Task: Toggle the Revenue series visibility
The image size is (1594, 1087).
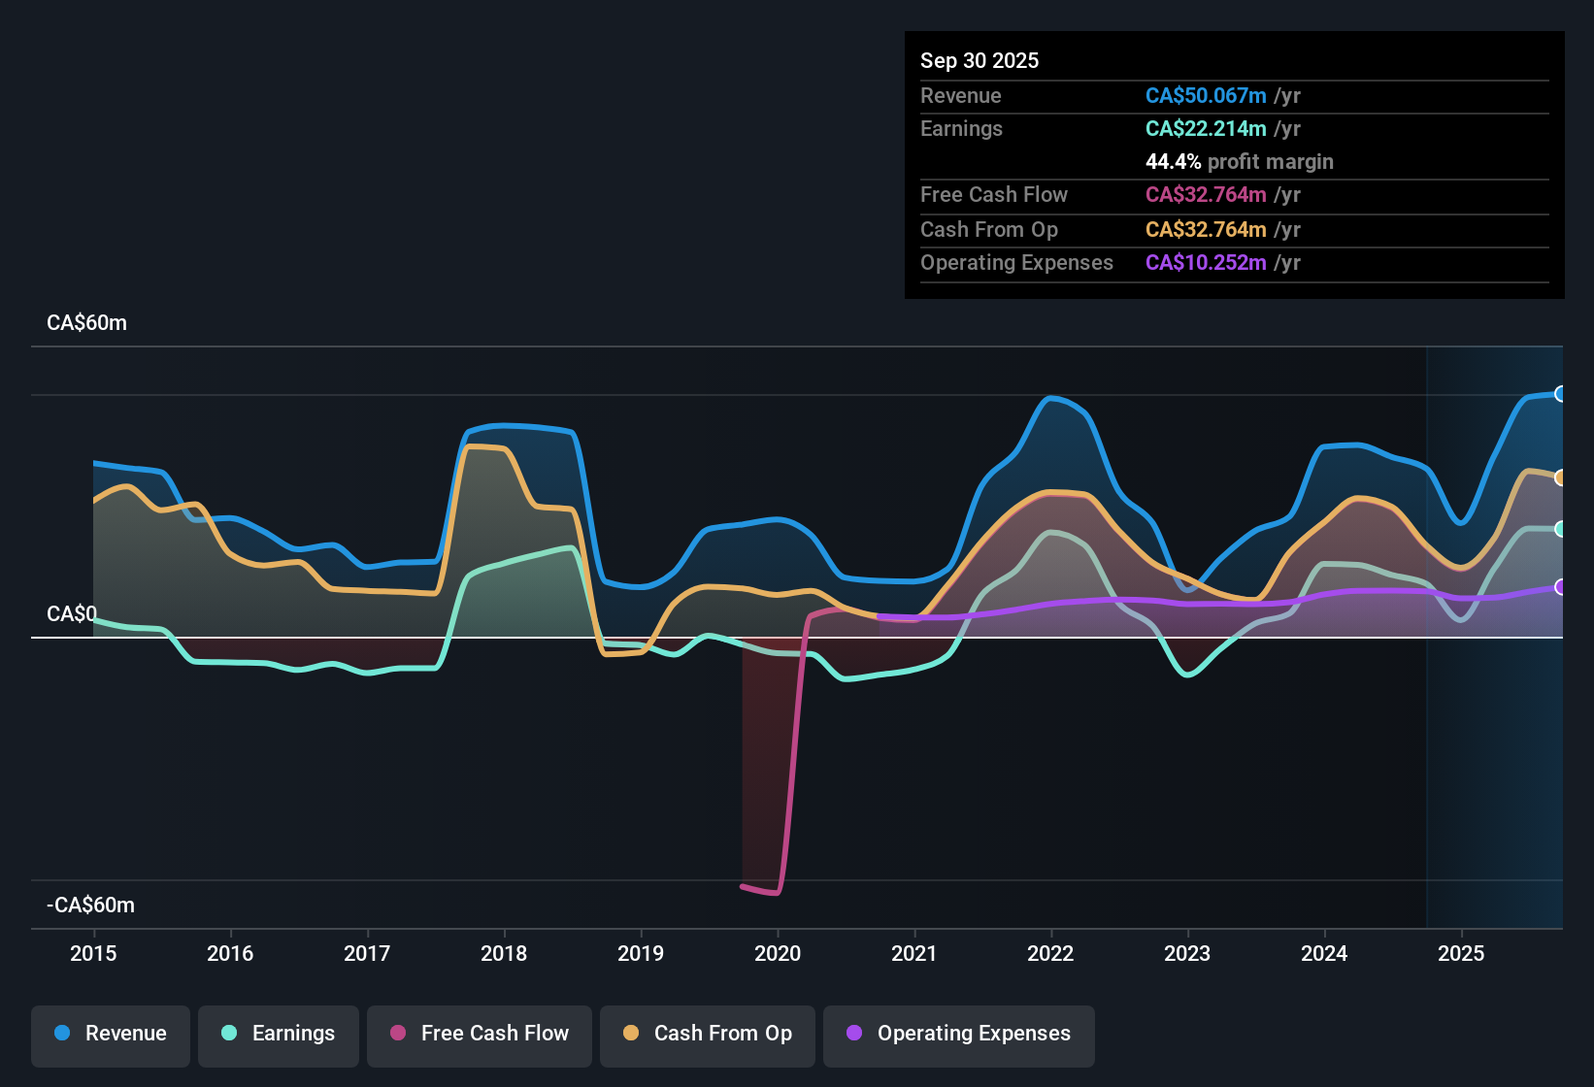Action: (x=110, y=1035)
